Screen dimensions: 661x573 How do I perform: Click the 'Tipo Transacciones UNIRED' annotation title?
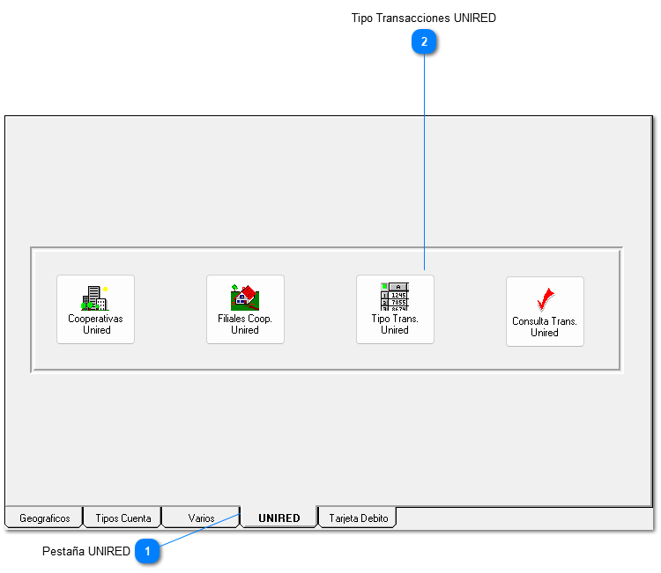[x=423, y=18]
